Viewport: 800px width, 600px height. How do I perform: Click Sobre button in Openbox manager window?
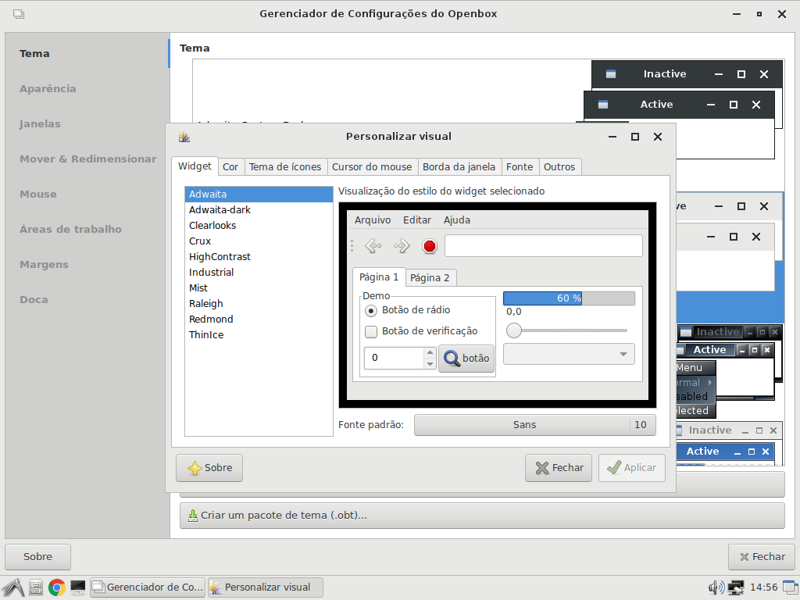click(x=37, y=556)
